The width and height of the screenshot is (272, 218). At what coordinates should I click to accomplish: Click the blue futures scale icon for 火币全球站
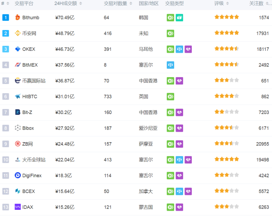180,160
